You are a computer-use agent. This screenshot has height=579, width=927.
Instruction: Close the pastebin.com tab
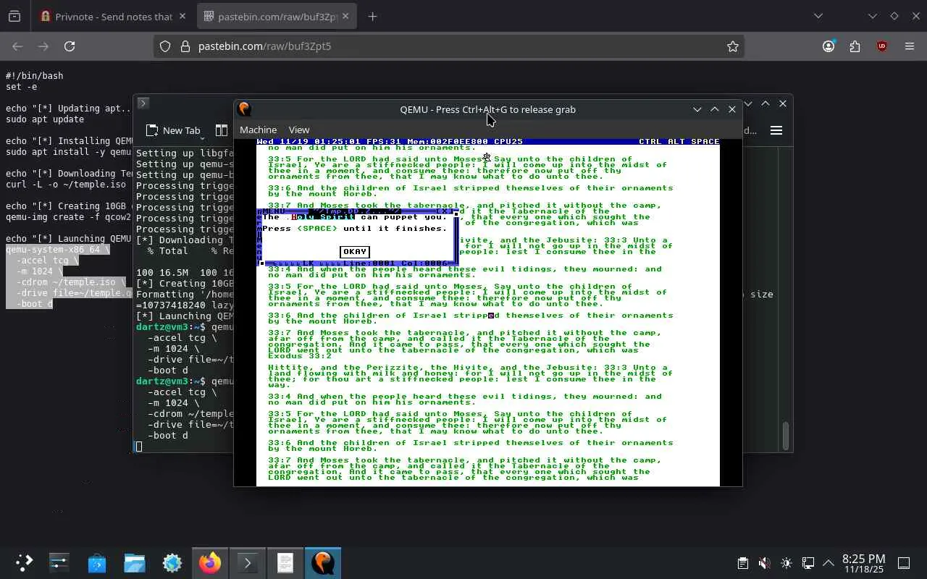pyautogui.click(x=345, y=16)
